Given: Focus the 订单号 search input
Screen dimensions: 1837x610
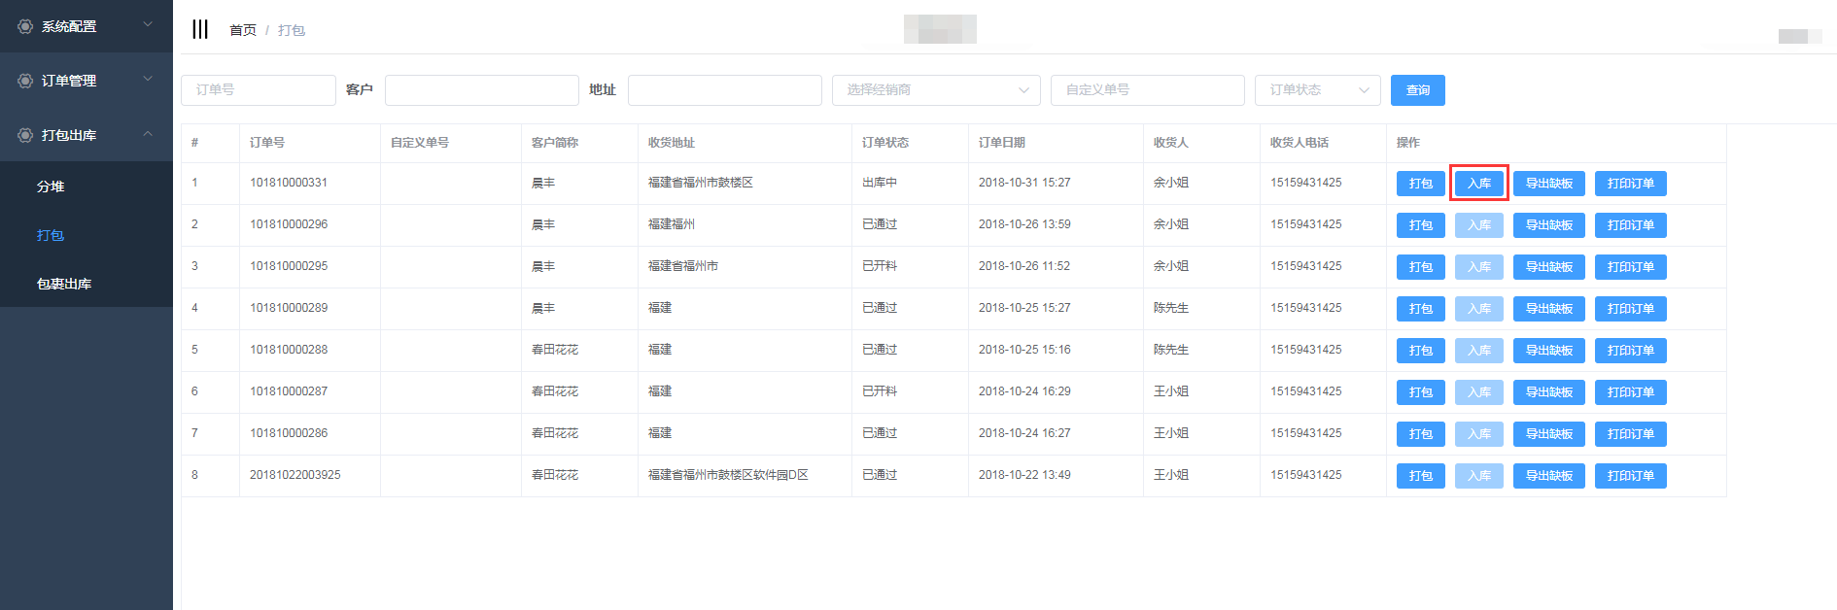Looking at the screenshot, I should point(259,90).
